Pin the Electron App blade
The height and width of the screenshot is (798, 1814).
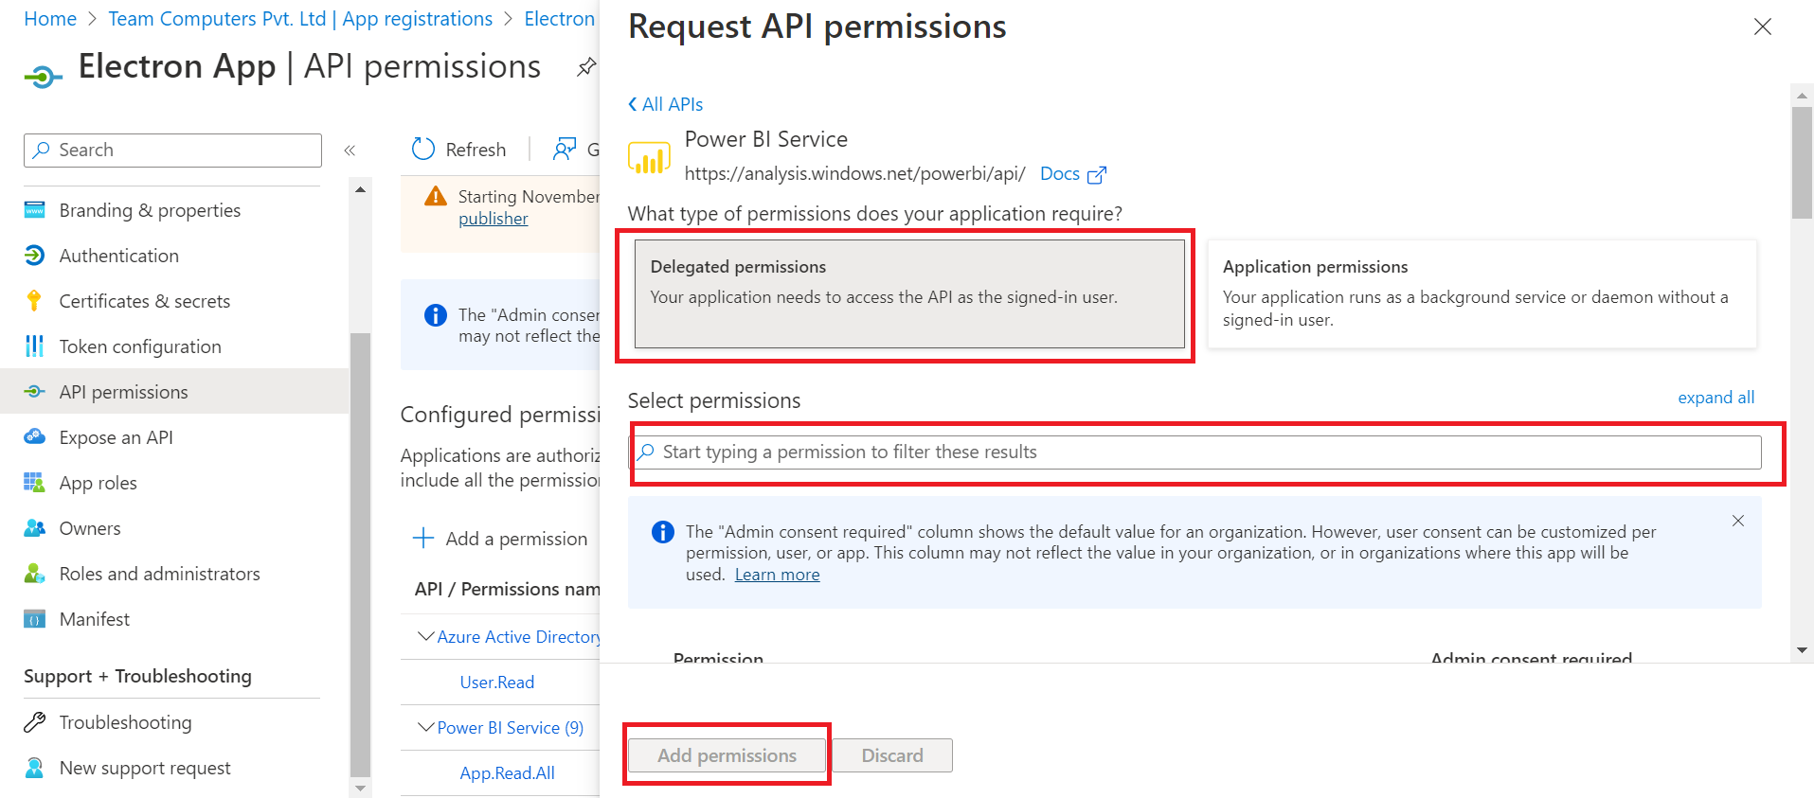[x=586, y=66]
